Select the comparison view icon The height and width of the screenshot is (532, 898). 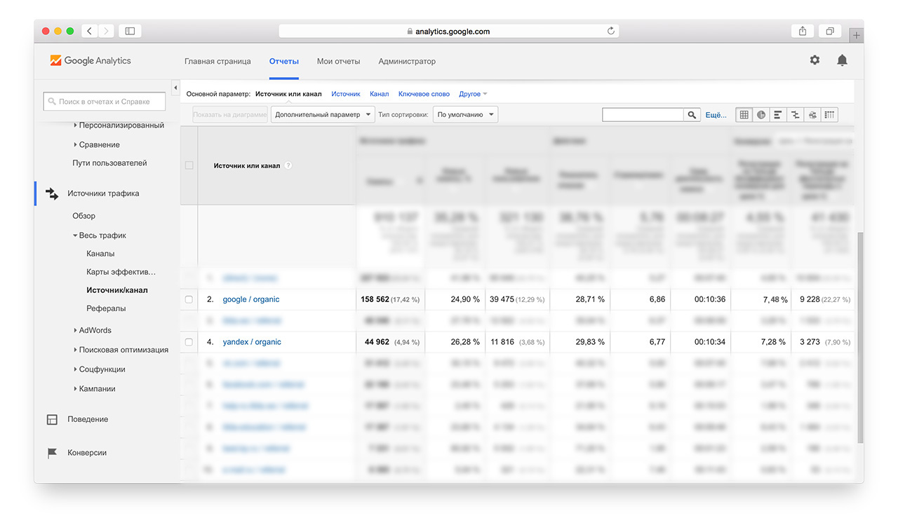(795, 115)
